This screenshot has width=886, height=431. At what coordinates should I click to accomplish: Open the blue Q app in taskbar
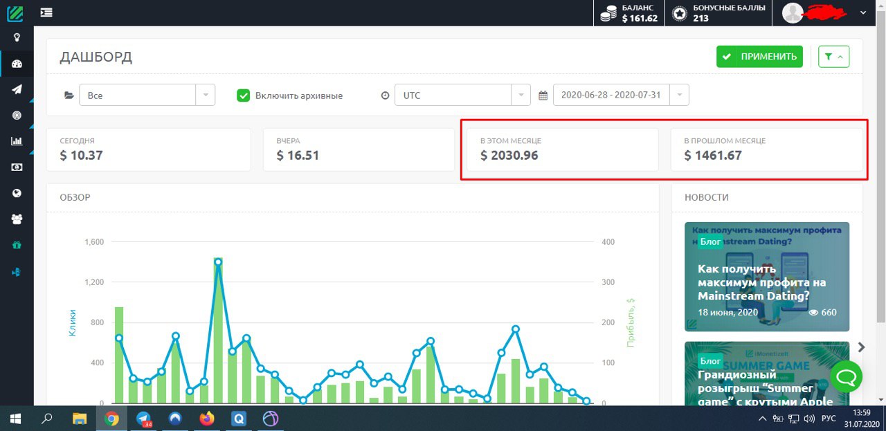point(239,419)
